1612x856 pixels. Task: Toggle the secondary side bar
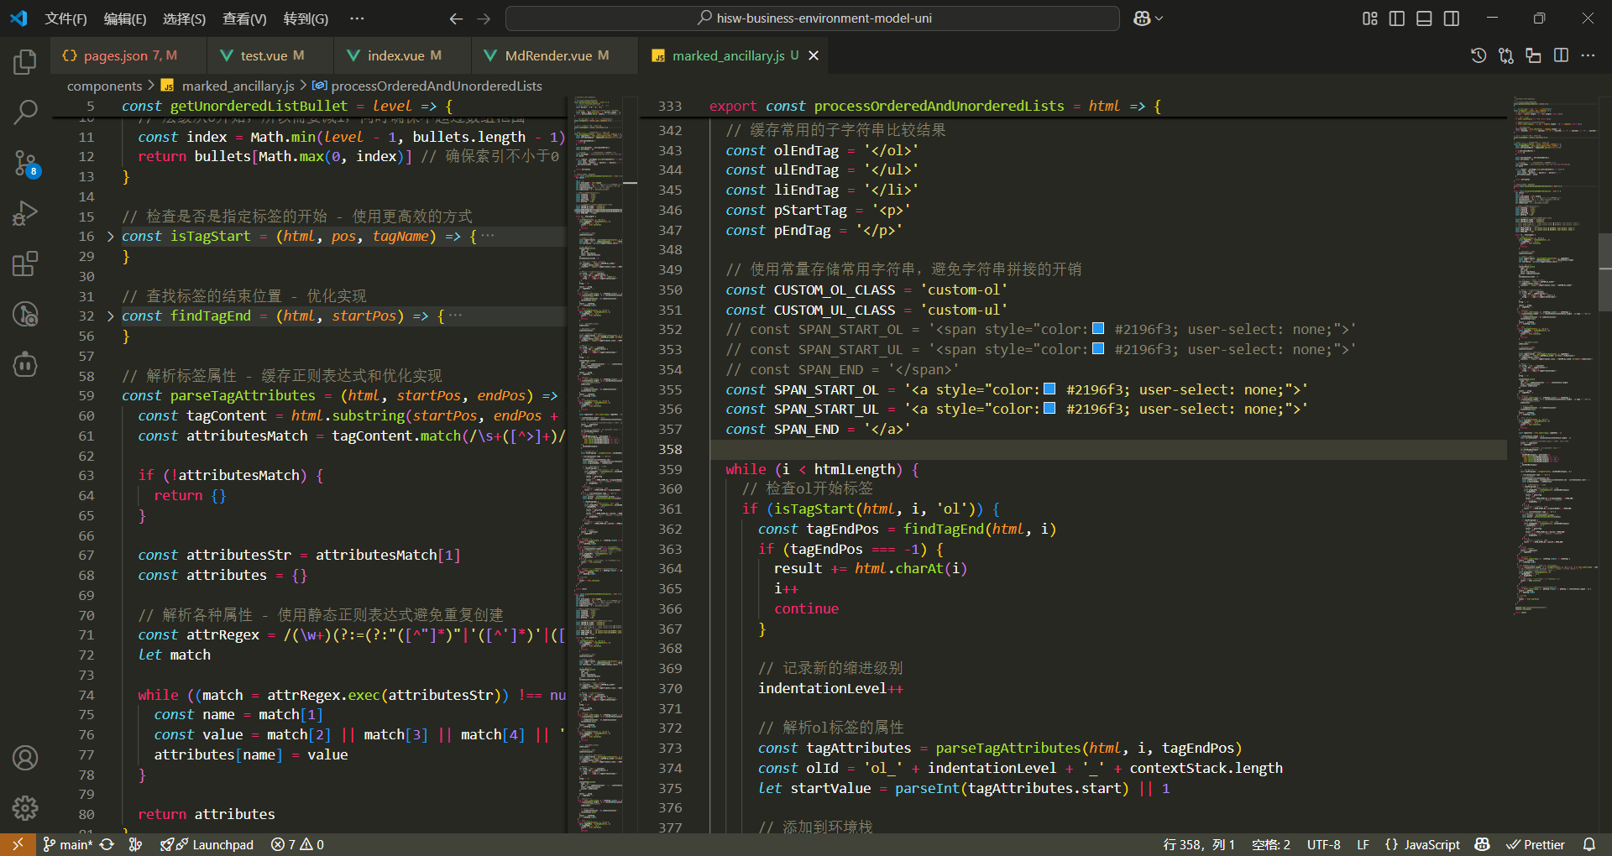1452,18
